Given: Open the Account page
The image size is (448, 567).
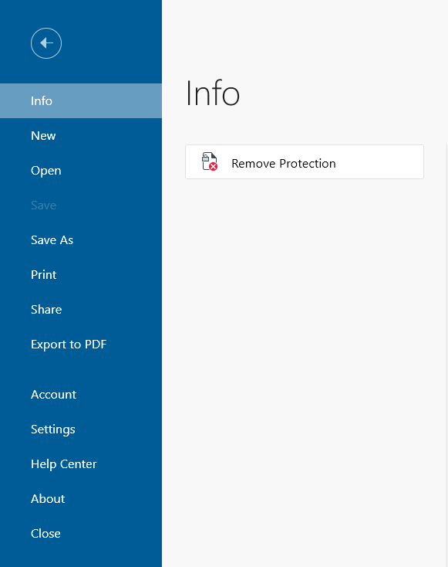Looking at the screenshot, I should (81, 394).
